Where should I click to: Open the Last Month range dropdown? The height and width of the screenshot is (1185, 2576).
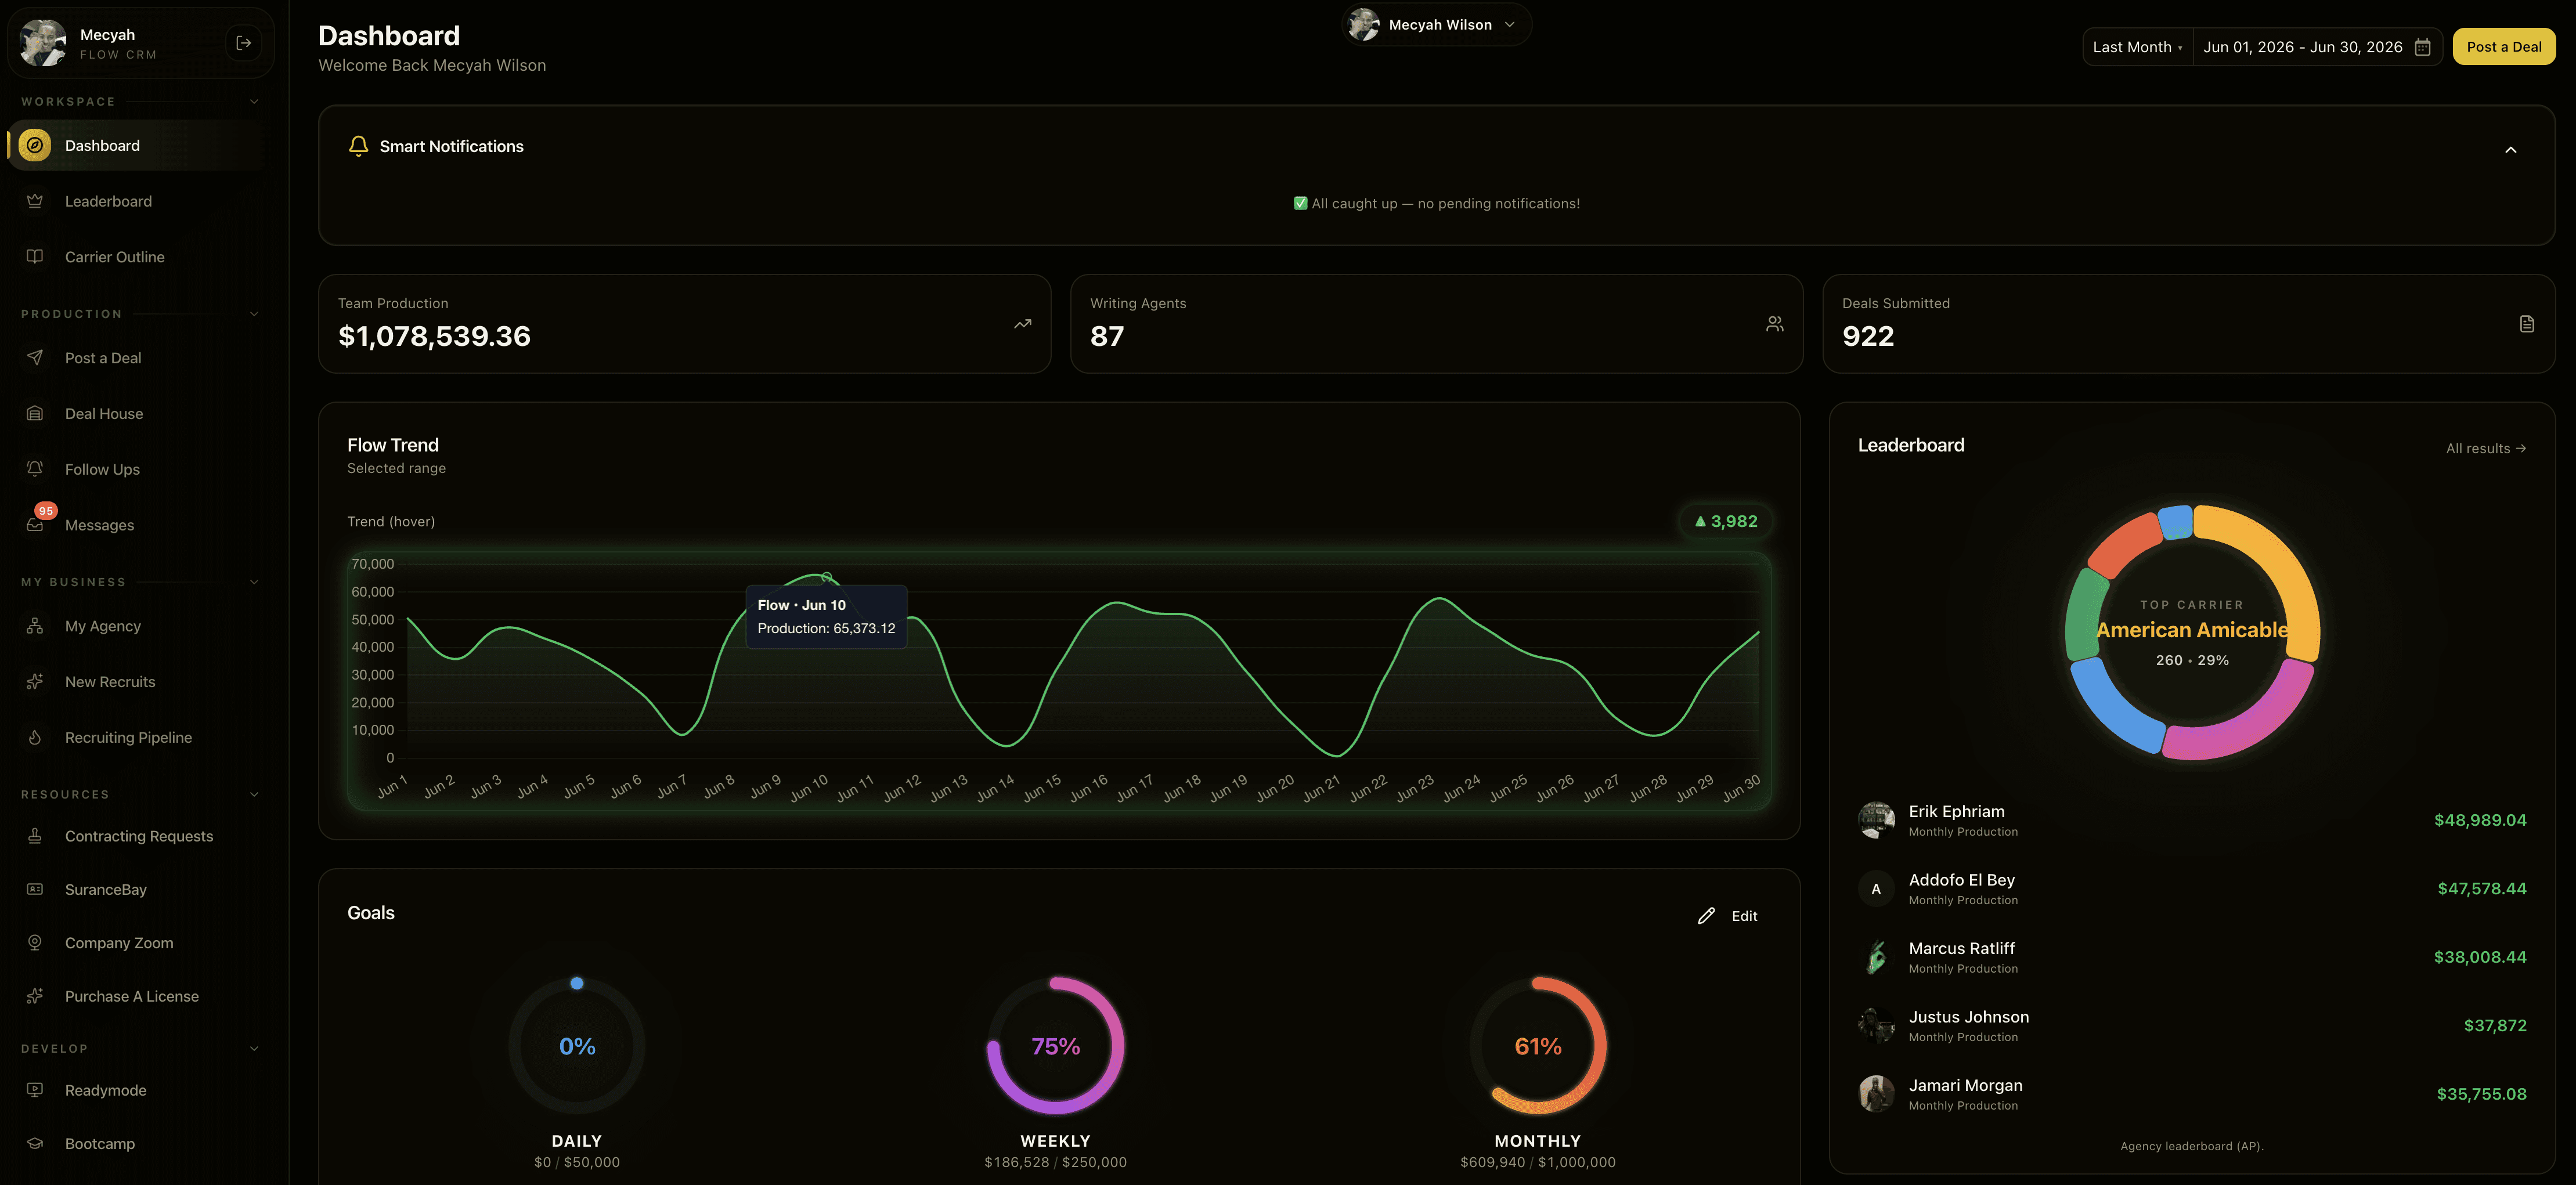point(2137,47)
